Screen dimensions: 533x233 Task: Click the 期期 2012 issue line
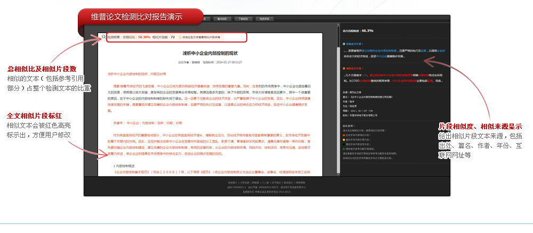[359, 111]
